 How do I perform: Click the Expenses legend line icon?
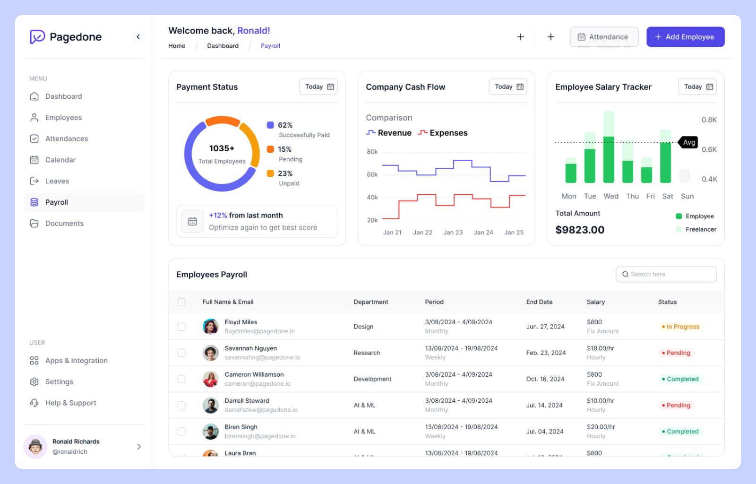[422, 133]
